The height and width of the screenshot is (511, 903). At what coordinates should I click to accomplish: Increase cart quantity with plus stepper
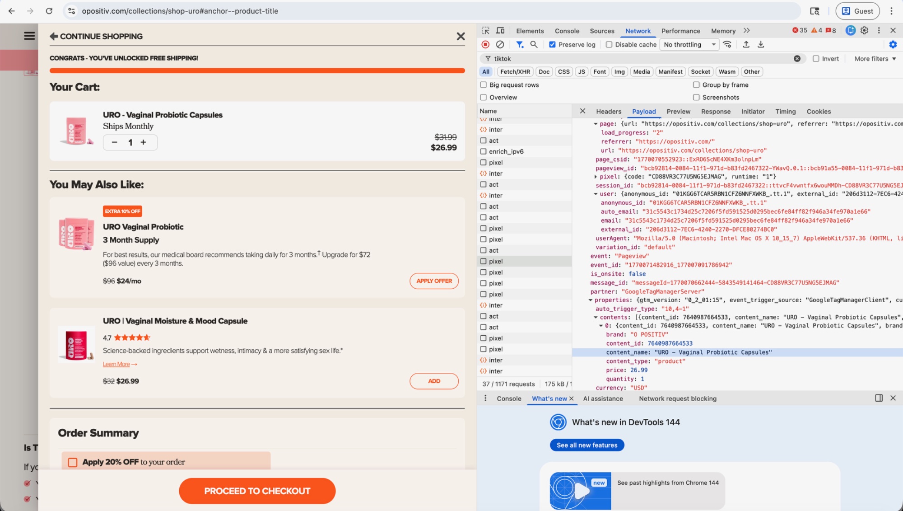(x=144, y=142)
